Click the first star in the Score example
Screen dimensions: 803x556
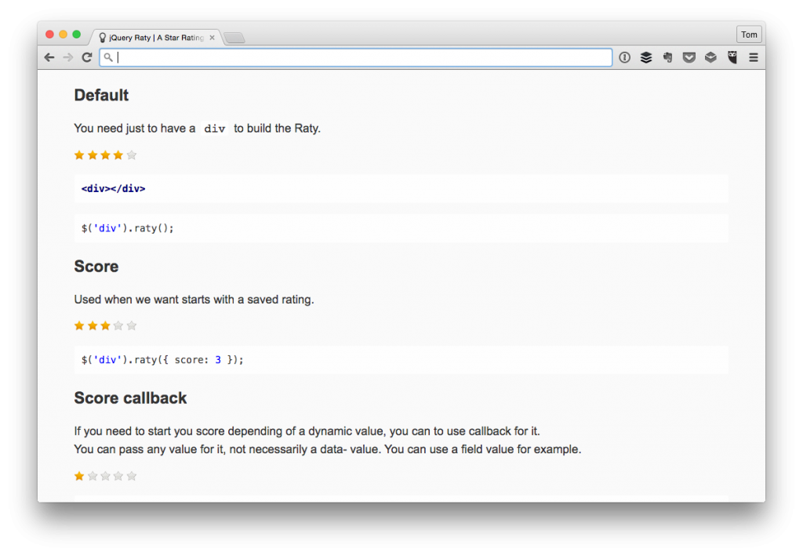pos(79,325)
